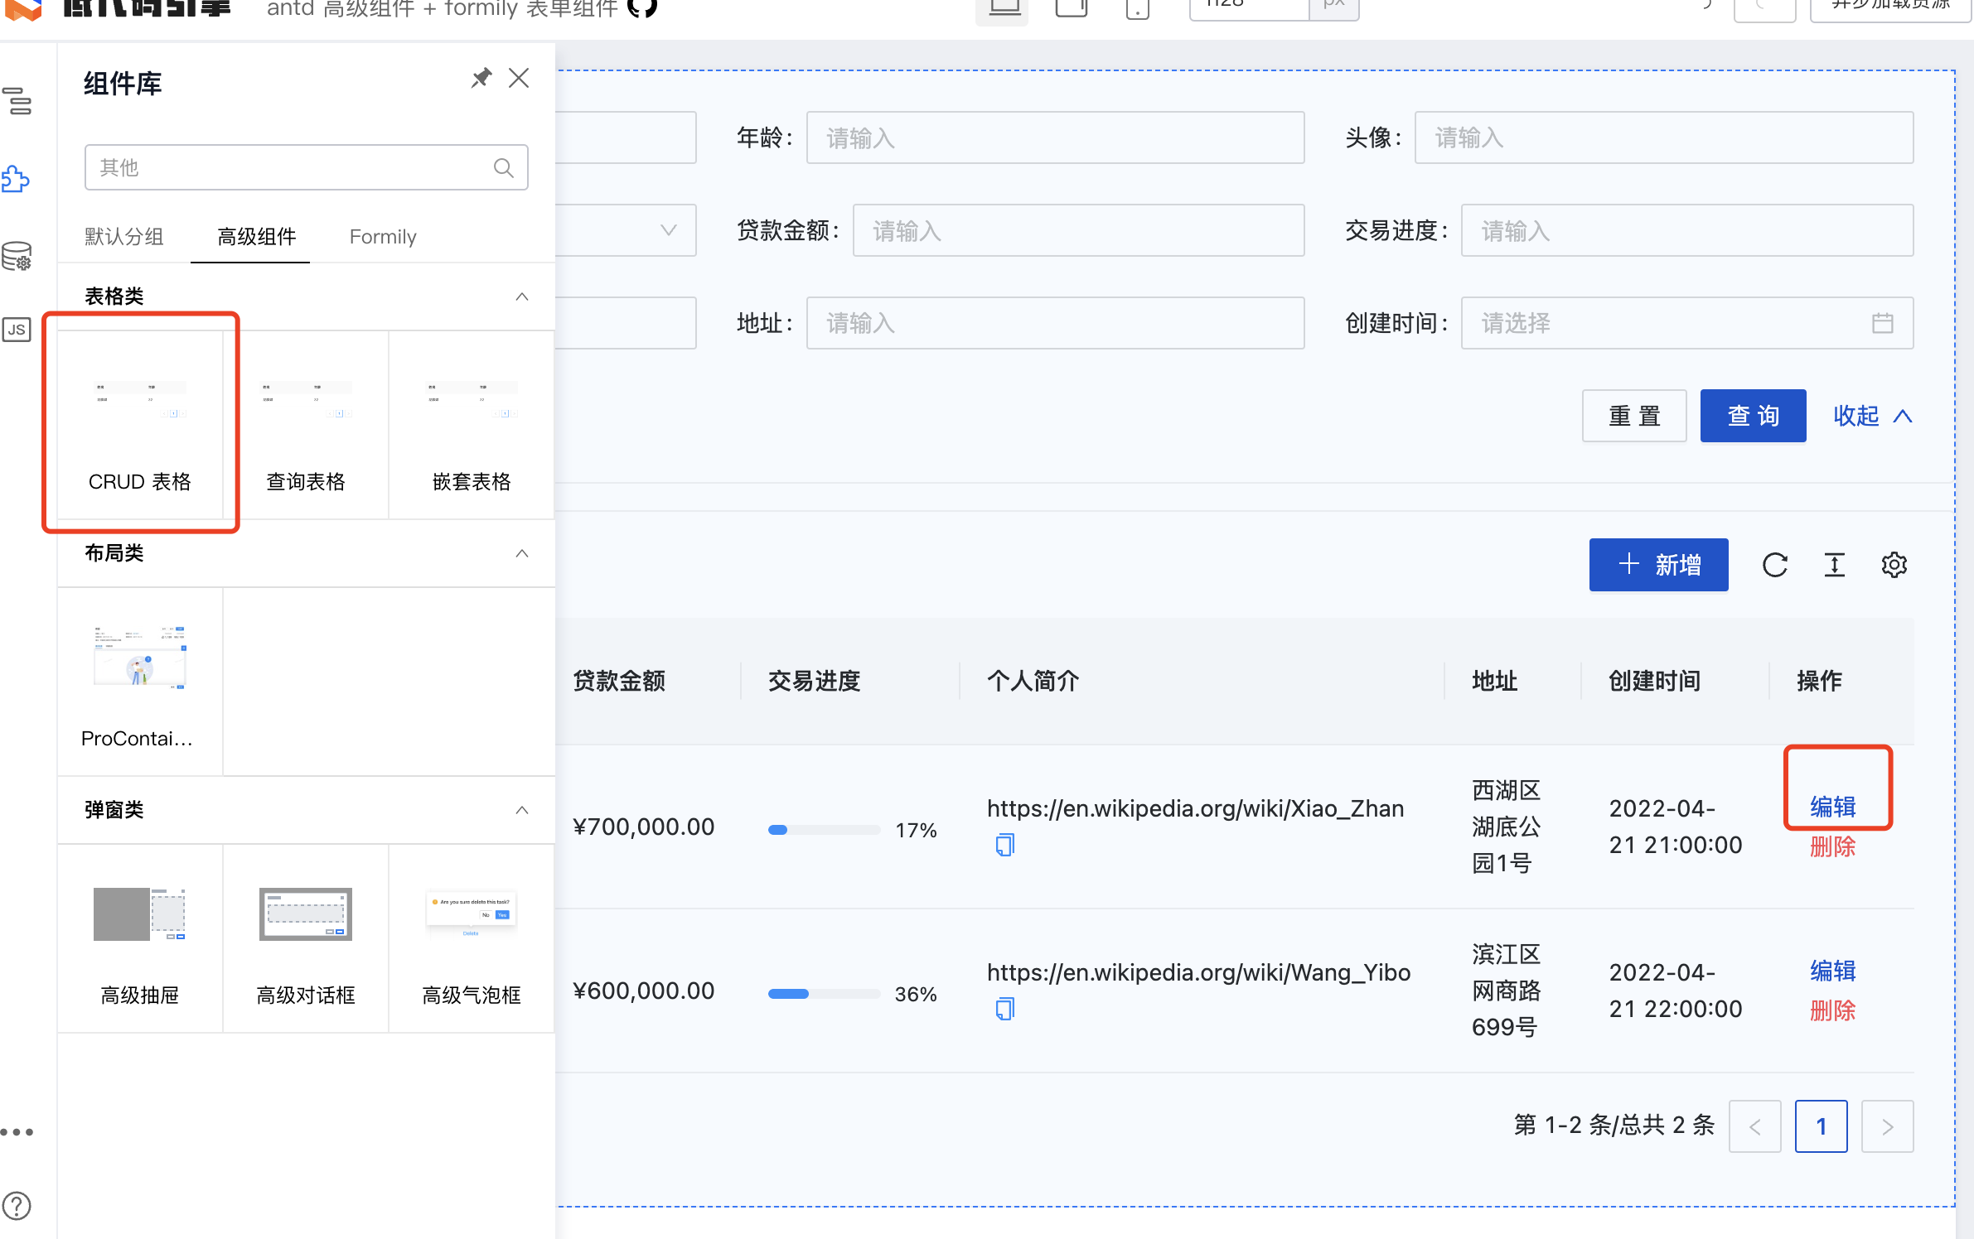The height and width of the screenshot is (1239, 1974).
Task: Click the table density icon
Action: 1834,565
